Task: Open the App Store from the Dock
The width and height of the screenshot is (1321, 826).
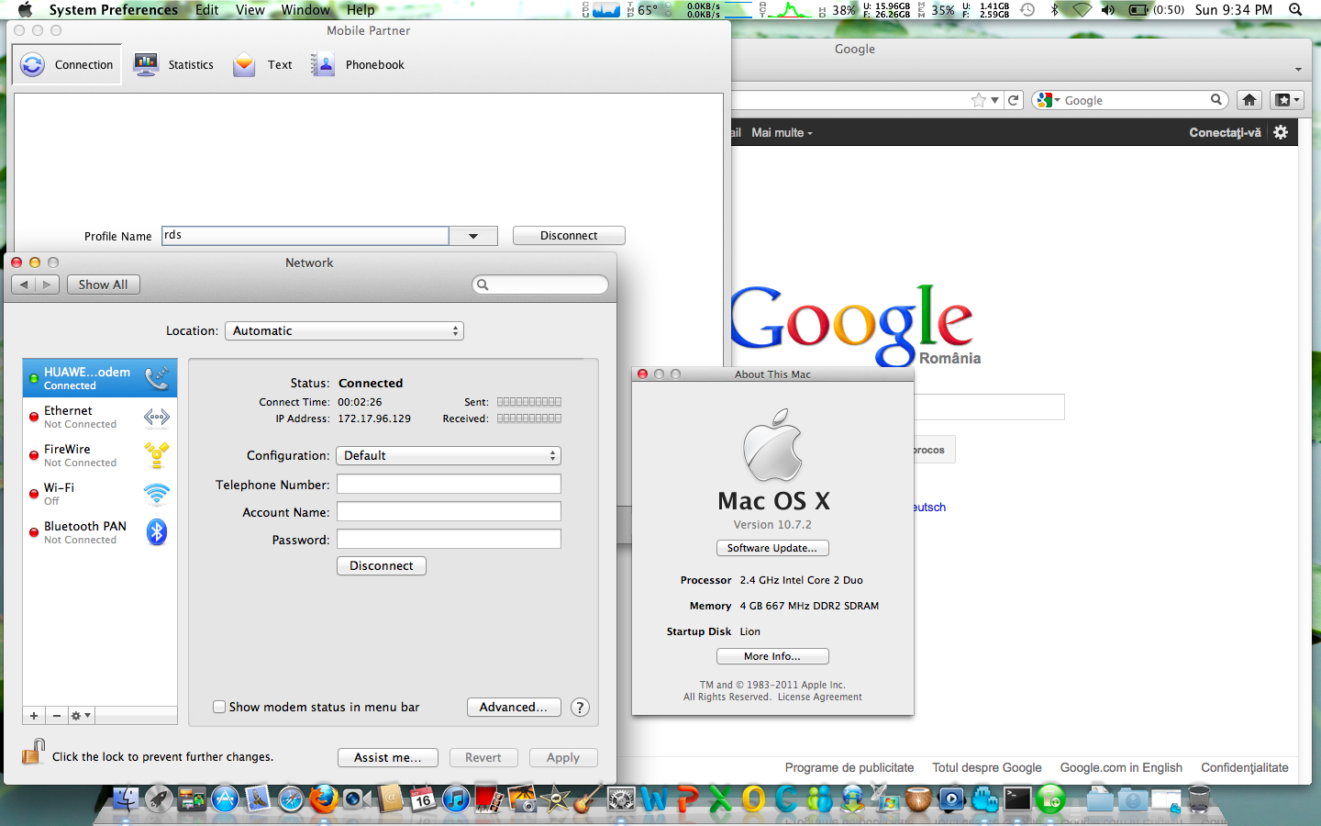Action: [225, 798]
